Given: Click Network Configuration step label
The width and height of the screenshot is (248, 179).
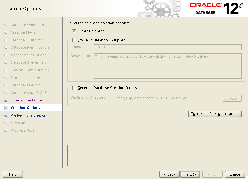Looking at the screenshot, I should tap(30, 70).
